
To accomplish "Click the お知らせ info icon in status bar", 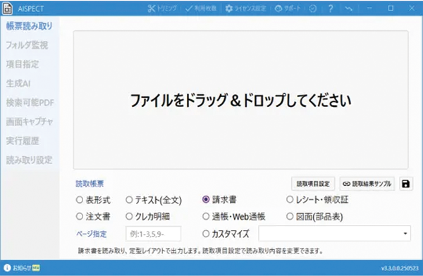I will click(7, 268).
